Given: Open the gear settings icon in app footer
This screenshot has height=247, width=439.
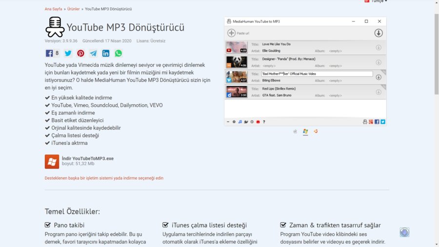Looking at the screenshot, I should point(234,122).
